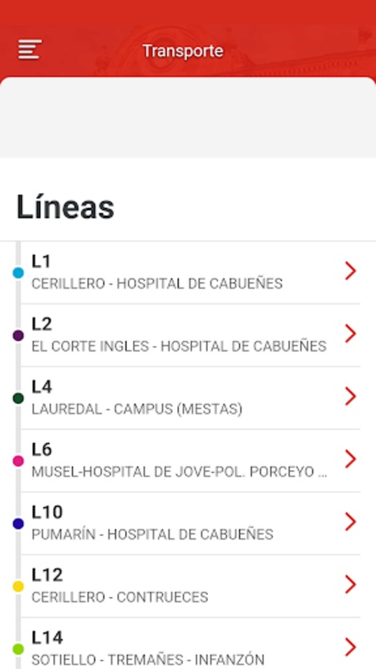
Task: Open L6 details via red chevron arrow
Action: [x=350, y=458]
